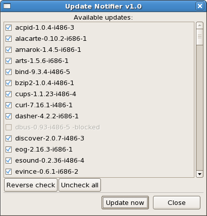Image resolution: width=207 pixels, height=216 pixels.
Task: Uncheck the acpid-1.0.4-i486-3 checkbox
Action: coord(9,28)
